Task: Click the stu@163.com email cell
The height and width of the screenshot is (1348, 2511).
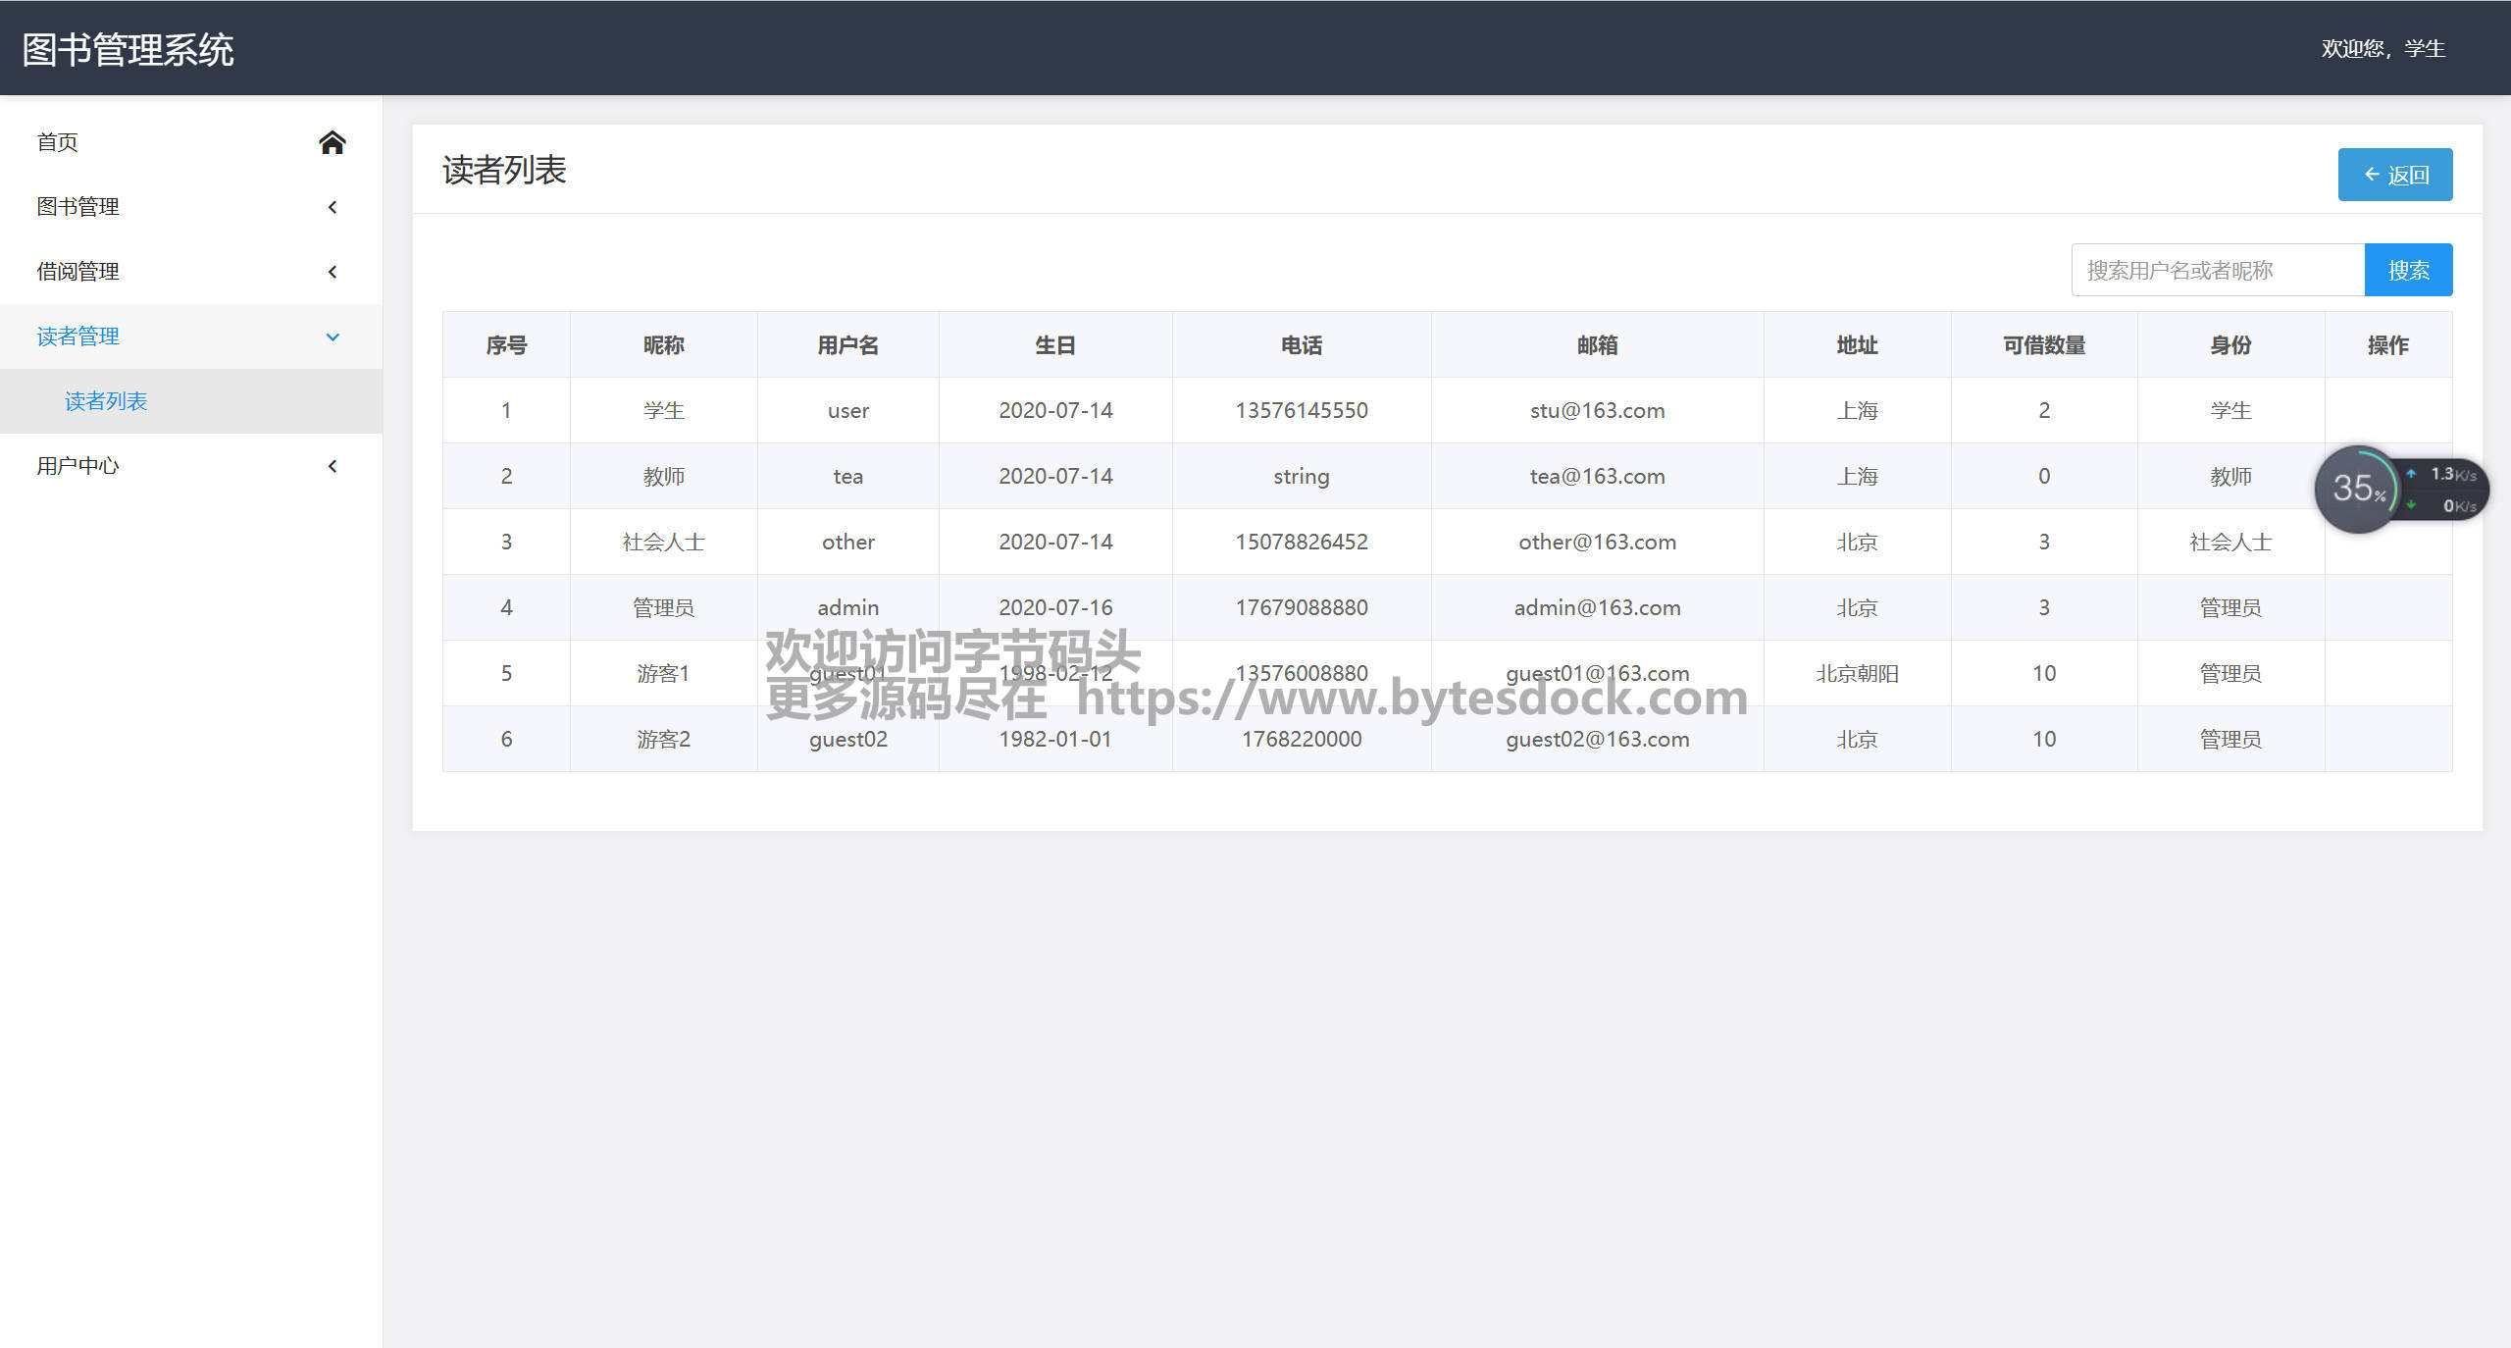Action: click(x=1597, y=410)
